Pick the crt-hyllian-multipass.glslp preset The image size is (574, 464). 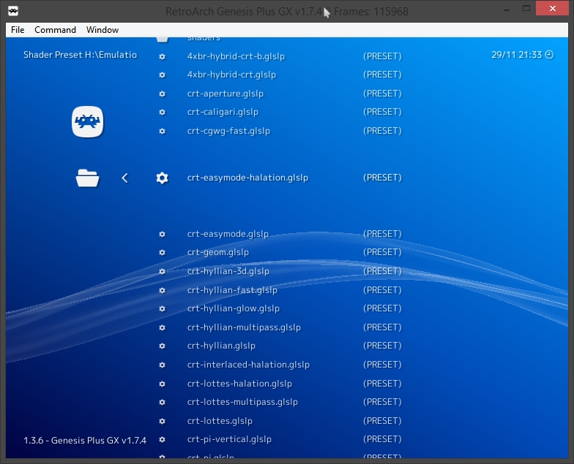[x=244, y=327]
